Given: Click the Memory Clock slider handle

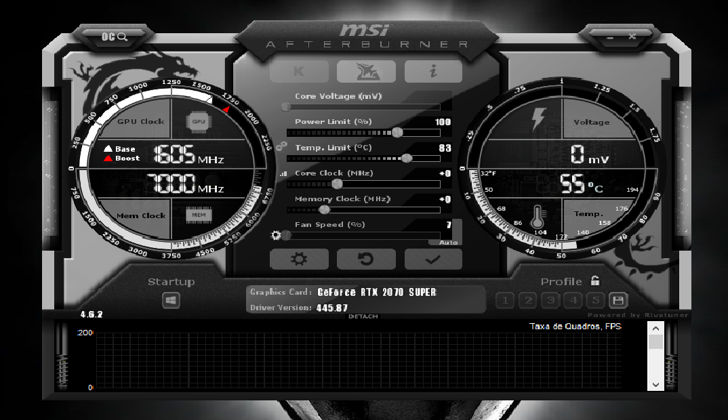Looking at the screenshot, I should coord(324,210).
